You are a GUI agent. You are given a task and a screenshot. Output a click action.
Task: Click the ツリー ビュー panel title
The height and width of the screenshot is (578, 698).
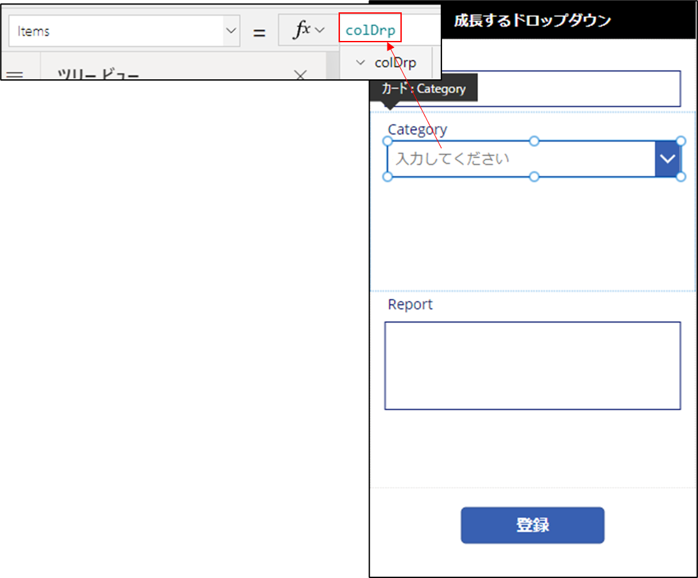click(98, 74)
